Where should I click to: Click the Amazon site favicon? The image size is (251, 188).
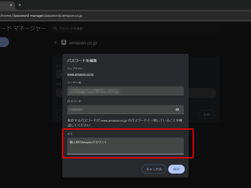64,42
